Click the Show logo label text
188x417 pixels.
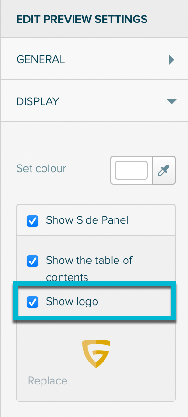72,302
